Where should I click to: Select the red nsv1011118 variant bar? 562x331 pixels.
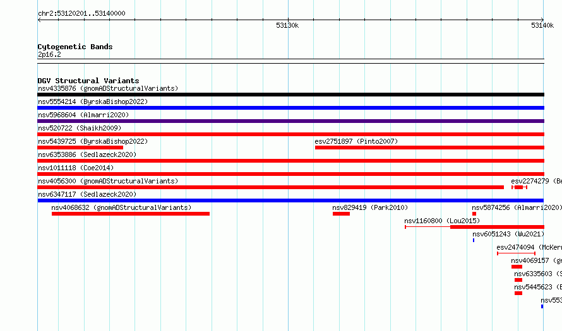pos(290,174)
